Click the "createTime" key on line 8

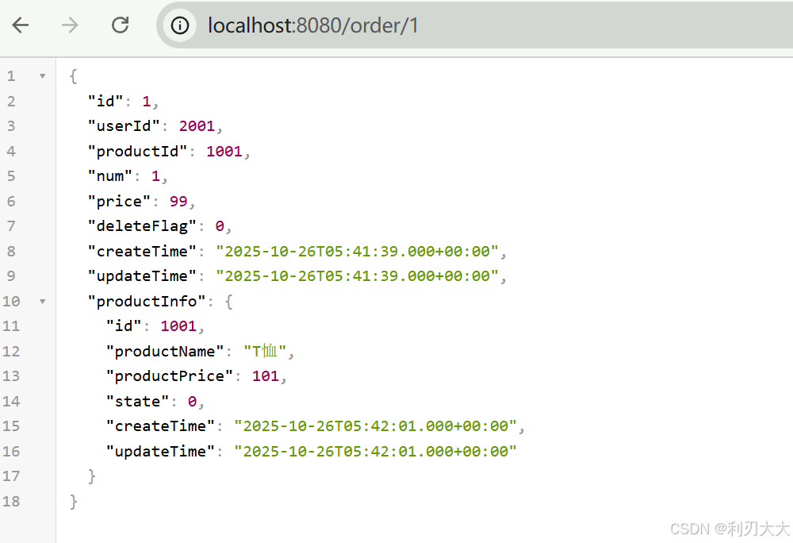coord(142,252)
